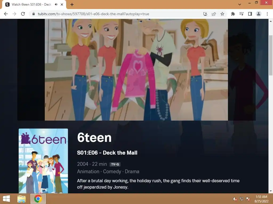Click the install app icon in address bar
Screen dimensions: 273x204
pos(205,14)
